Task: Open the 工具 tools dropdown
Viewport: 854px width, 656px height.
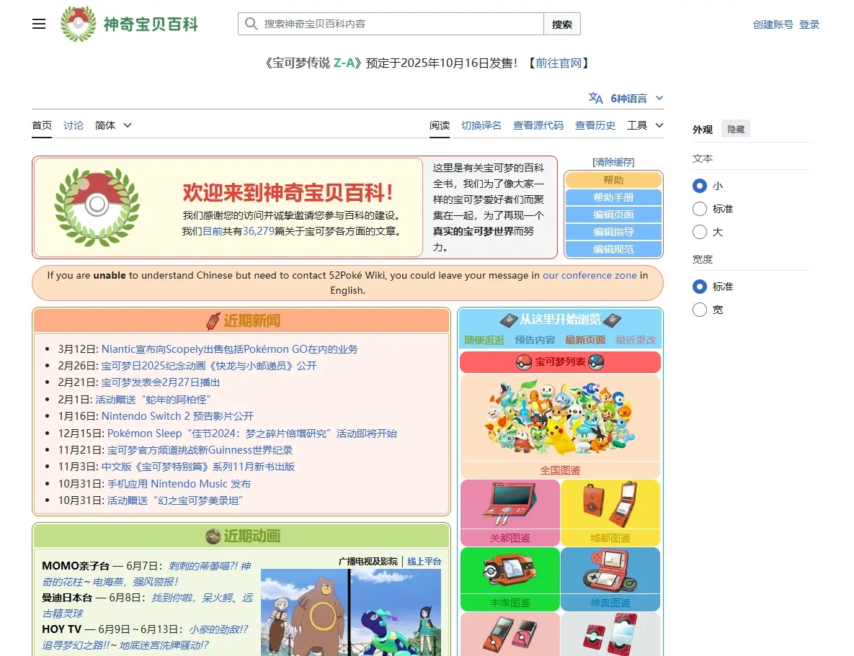Action: [645, 125]
